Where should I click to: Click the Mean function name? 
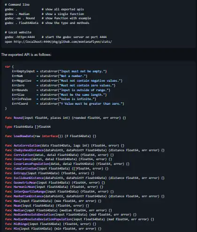[17, 206]
